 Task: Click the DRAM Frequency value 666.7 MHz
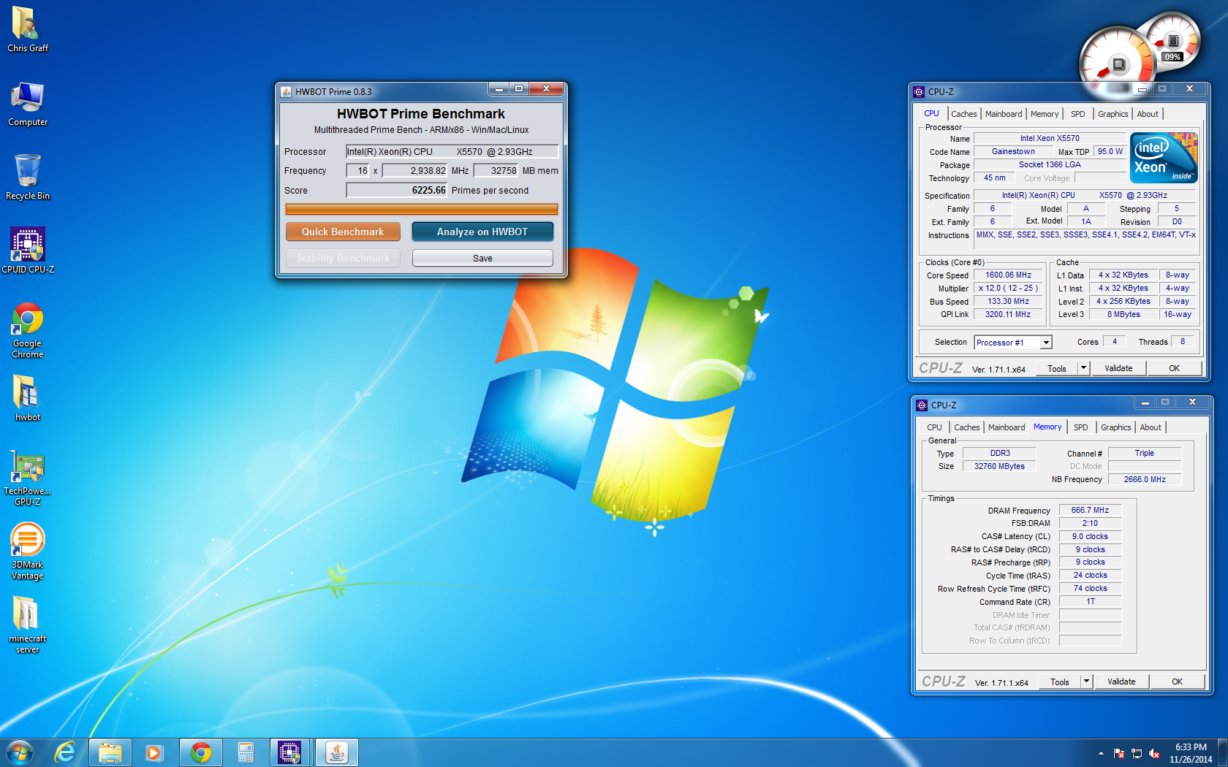[x=1090, y=511]
